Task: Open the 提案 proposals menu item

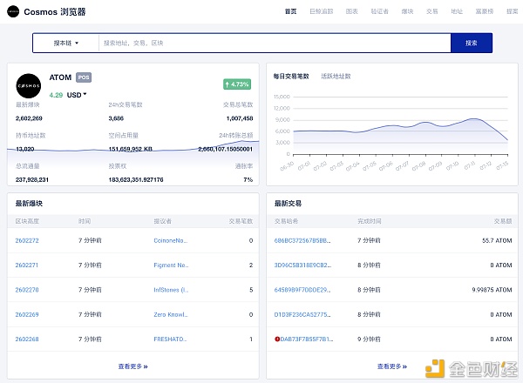Action: pyautogui.click(x=512, y=11)
